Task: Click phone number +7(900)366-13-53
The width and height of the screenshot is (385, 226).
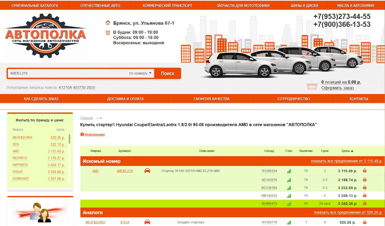Action: 342,24
